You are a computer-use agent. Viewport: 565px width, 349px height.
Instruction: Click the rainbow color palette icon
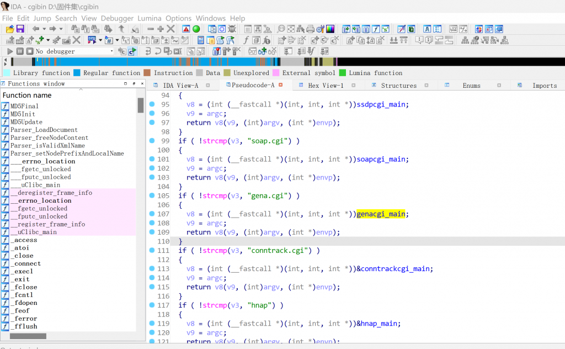coord(330,29)
